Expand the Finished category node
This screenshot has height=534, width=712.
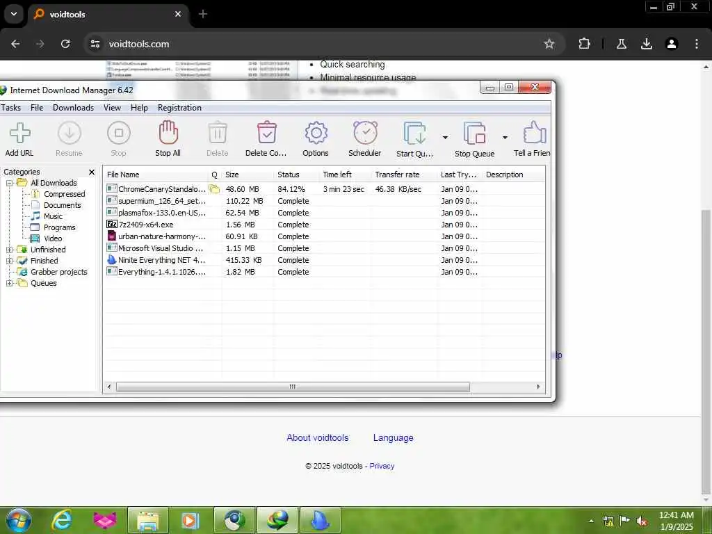click(x=9, y=261)
